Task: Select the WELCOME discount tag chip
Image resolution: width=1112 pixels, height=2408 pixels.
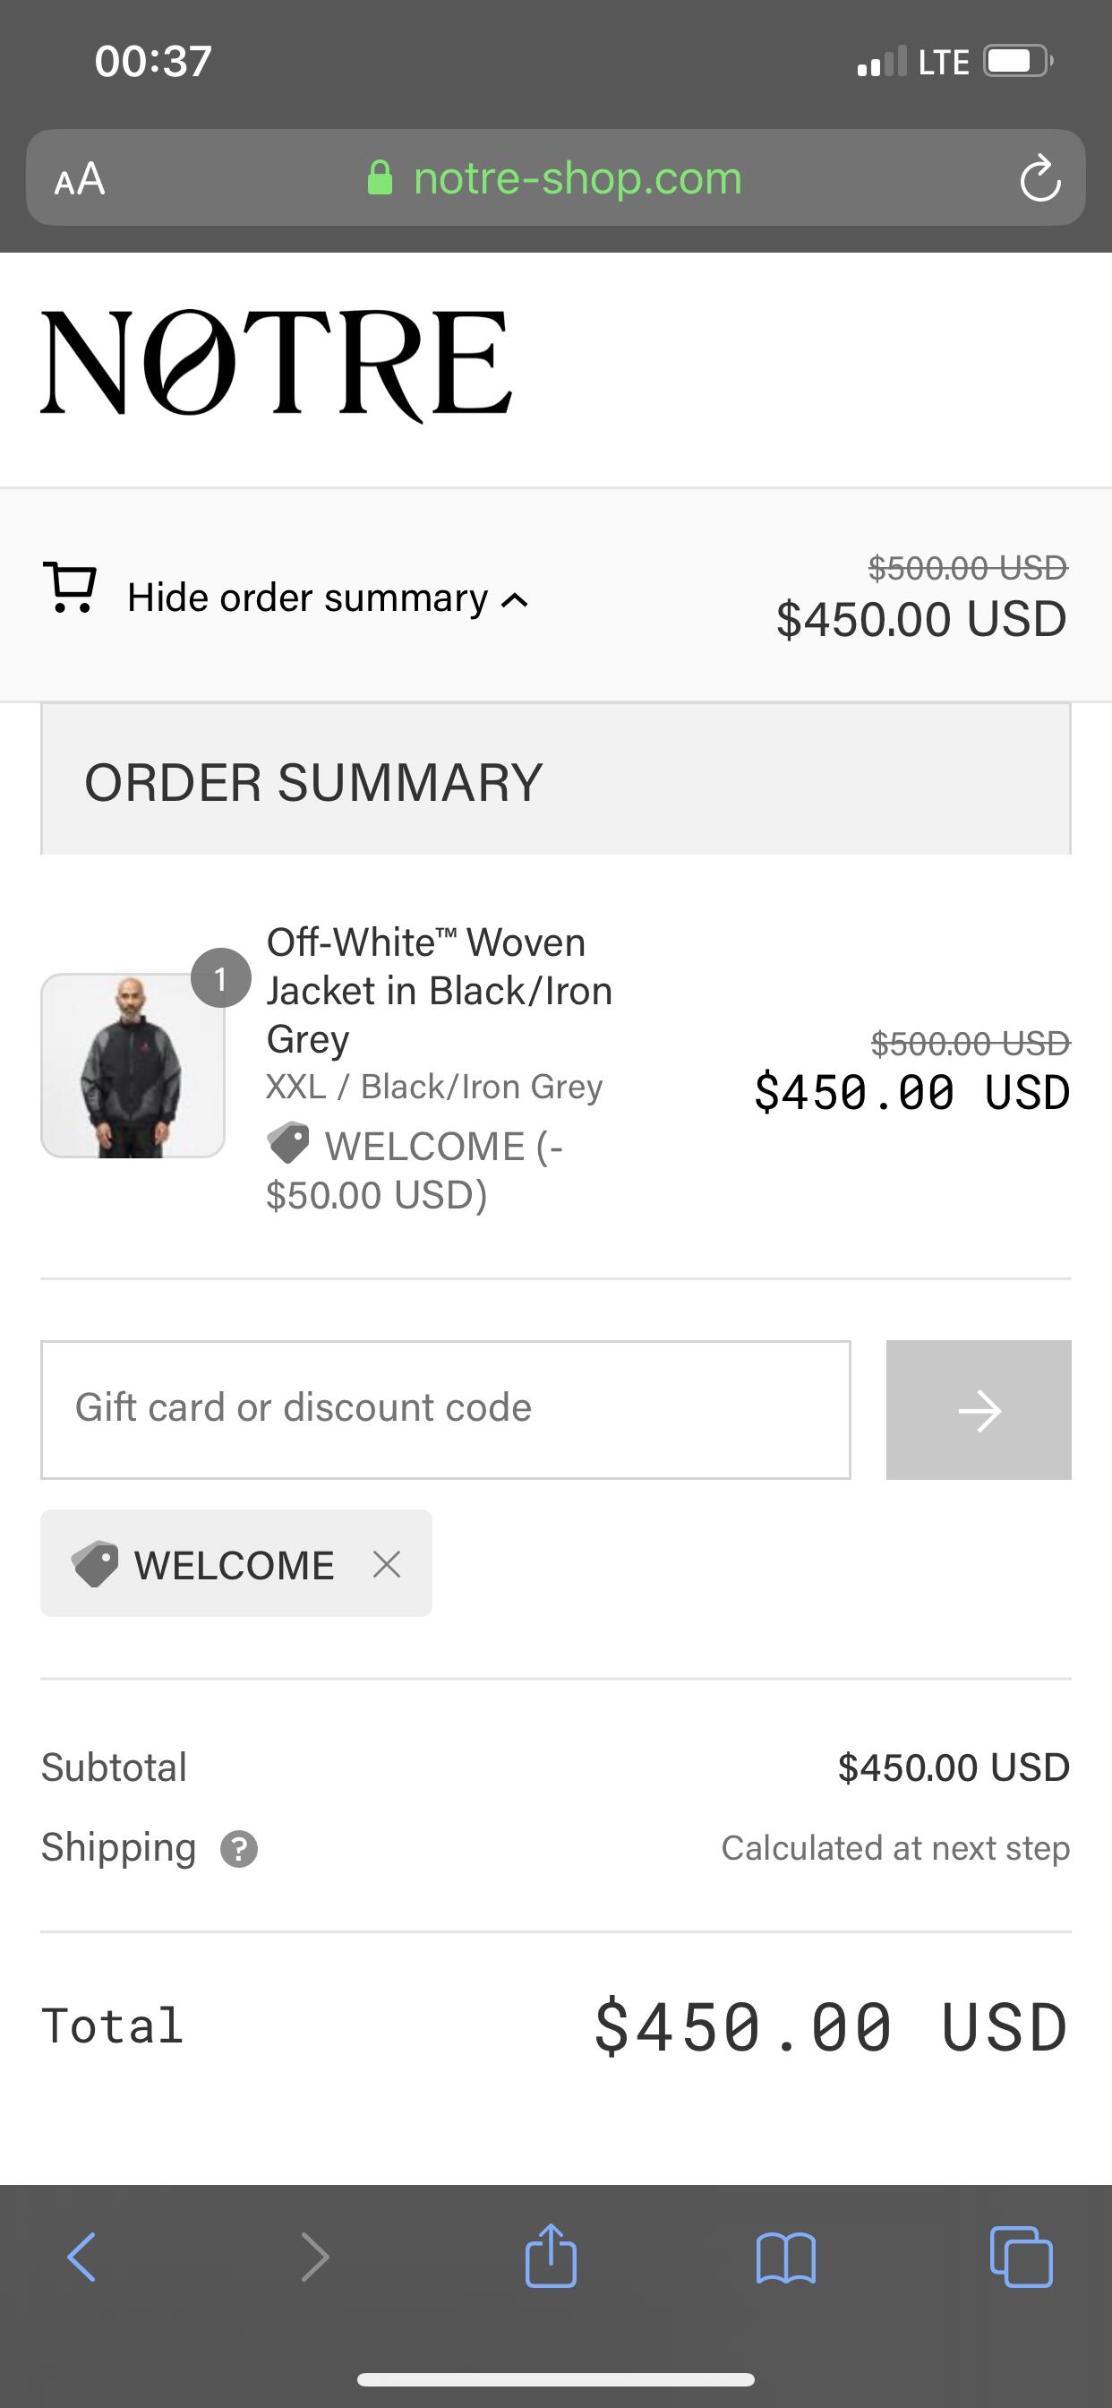Action: click(206, 1564)
